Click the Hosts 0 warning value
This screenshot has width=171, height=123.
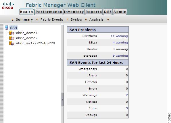pos(120,49)
